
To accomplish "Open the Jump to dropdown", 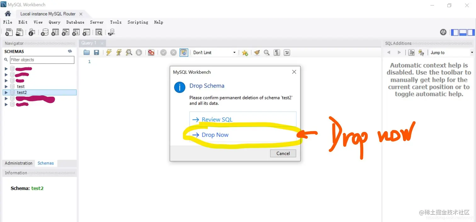I will pos(451,53).
